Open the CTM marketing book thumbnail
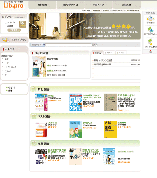The width and height of the screenshot is (157, 178). (x=76, y=102)
